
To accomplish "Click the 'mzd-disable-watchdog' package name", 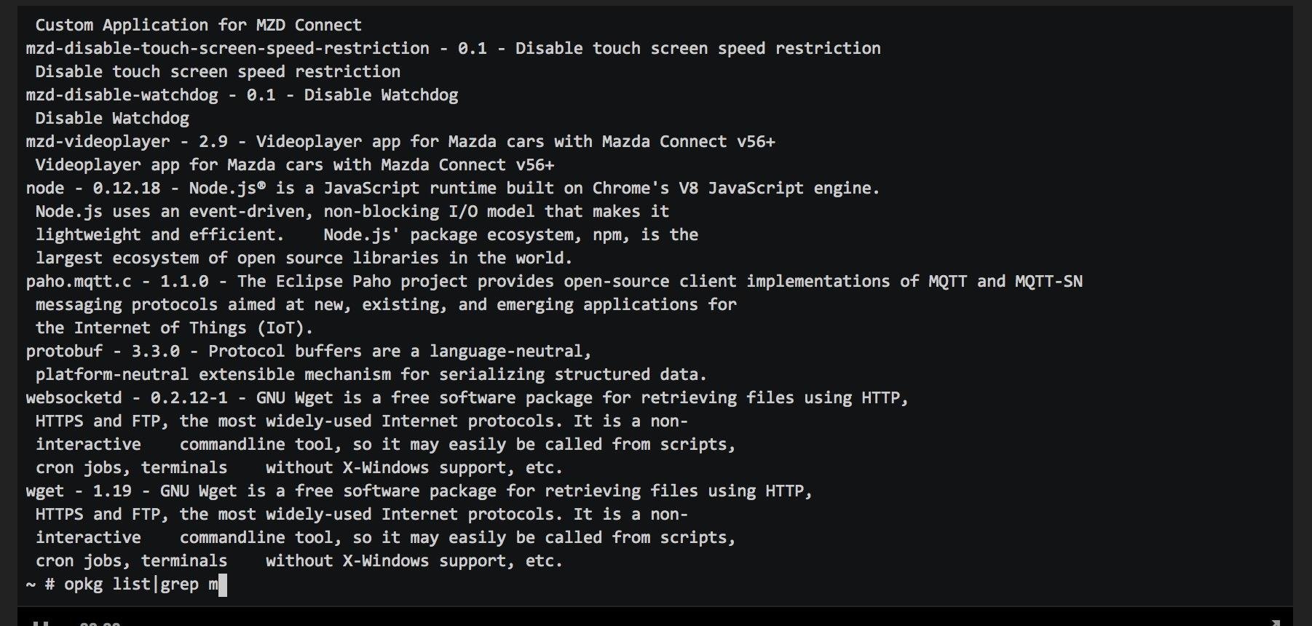I will (x=122, y=95).
